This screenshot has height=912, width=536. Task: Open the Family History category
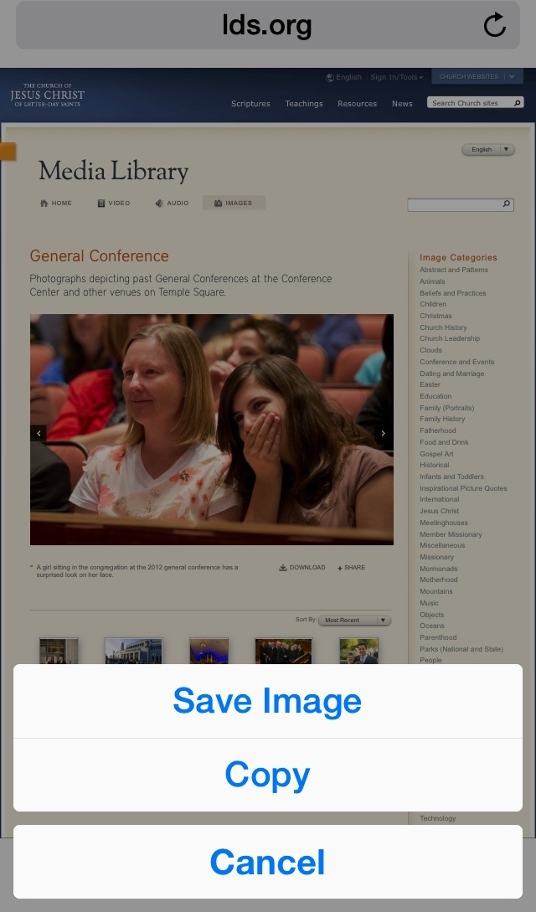[442, 419]
